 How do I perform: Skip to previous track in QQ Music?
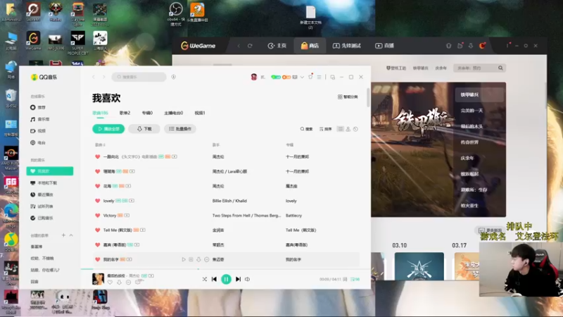tap(214, 279)
